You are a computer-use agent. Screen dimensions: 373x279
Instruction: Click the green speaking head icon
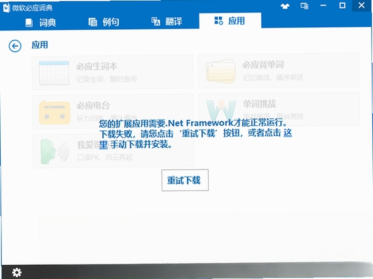pos(55,152)
